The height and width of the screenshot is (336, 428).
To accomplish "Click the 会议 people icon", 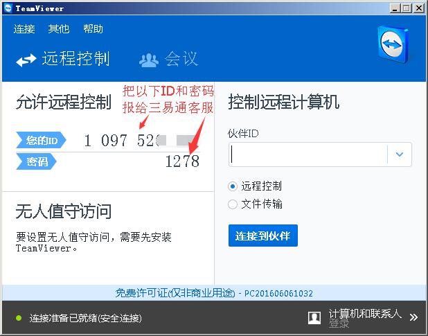I will (149, 60).
